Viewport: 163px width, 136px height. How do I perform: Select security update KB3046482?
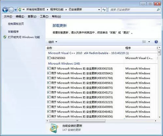point(102,112)
